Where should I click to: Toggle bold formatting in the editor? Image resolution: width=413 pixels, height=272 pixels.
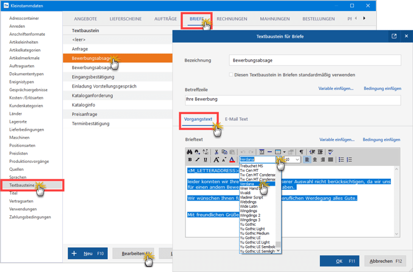coord(190,160)
